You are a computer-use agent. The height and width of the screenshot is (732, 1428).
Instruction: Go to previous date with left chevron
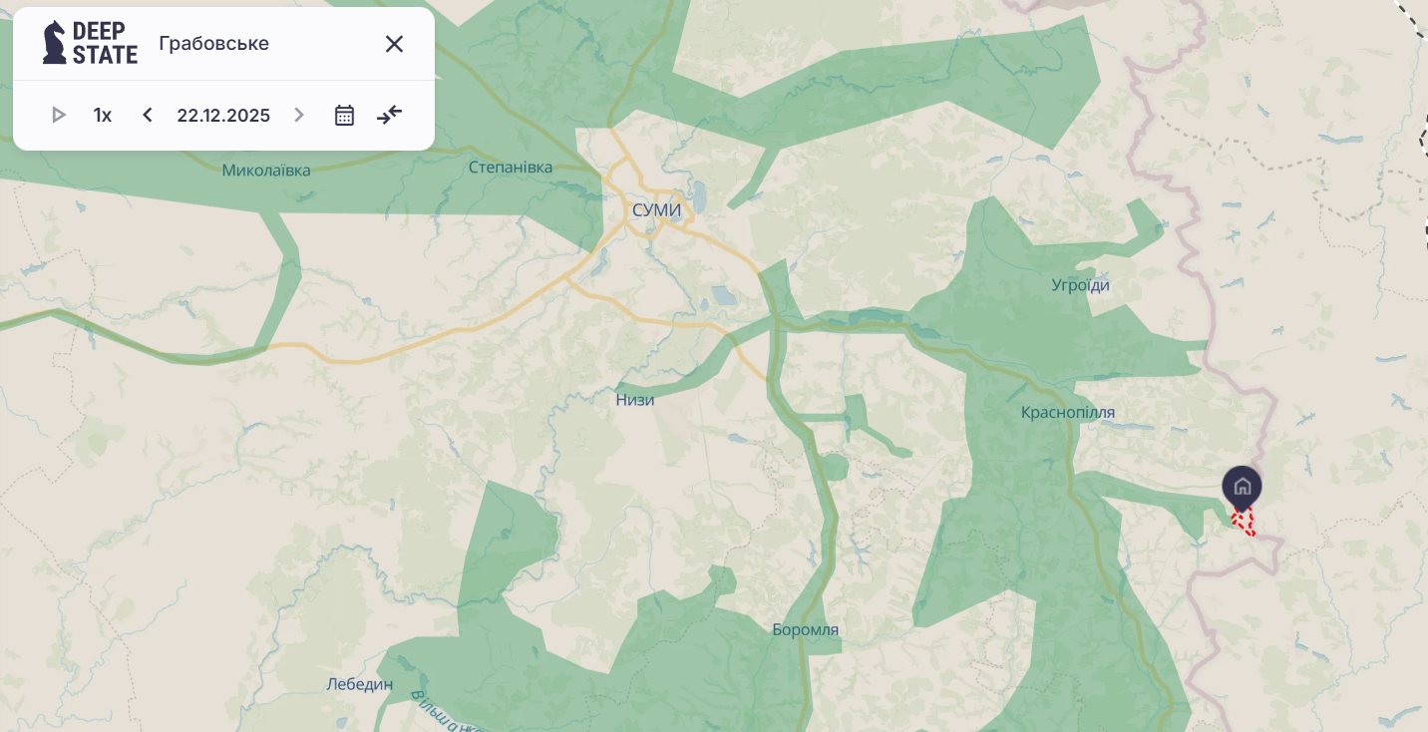coord(148,115)
